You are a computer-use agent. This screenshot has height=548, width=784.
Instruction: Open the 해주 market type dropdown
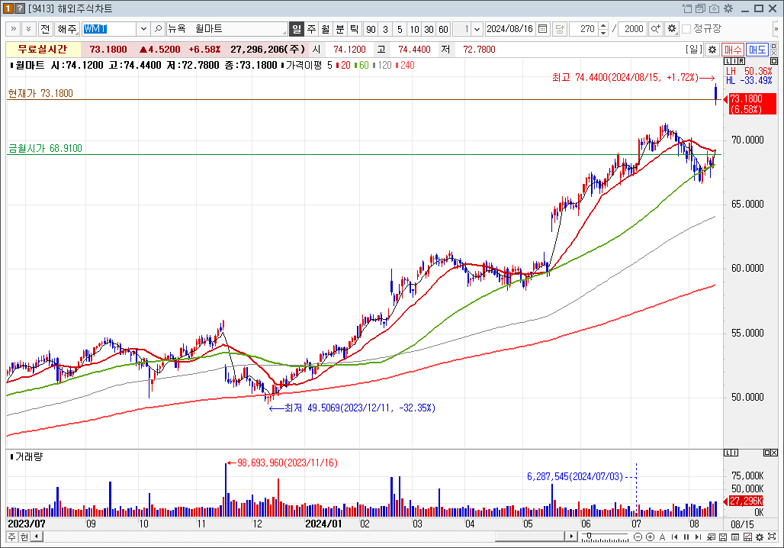(68, 29)
